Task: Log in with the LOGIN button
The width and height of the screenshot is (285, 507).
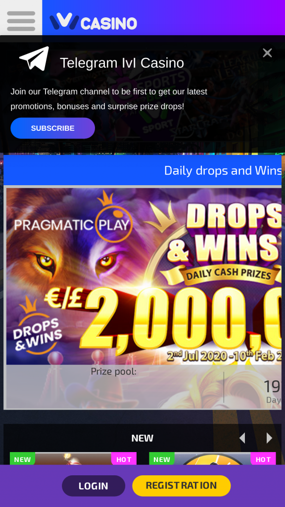Action: tap(94, 486)
